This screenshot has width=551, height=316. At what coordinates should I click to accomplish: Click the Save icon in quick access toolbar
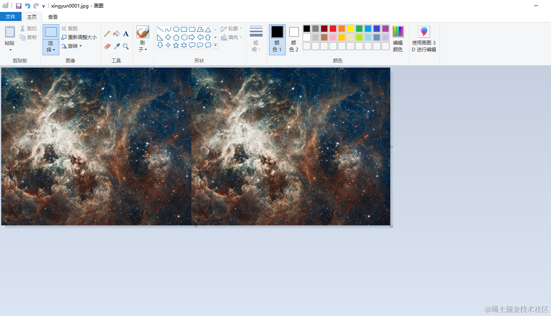click(19, 6)
